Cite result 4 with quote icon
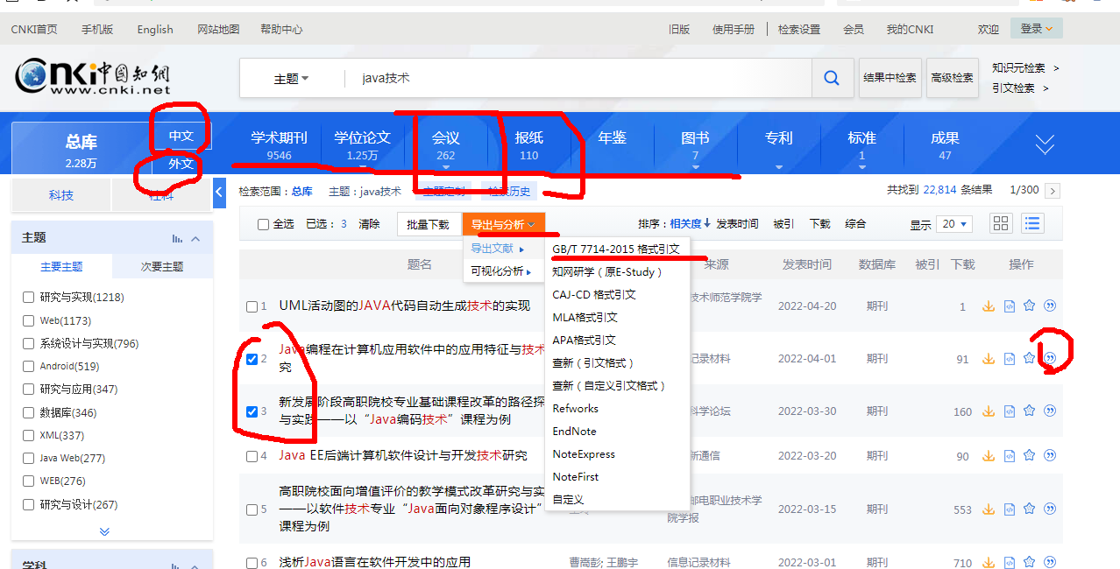The height and width of the screenshot is (569, 1120). coord(1050,456)
